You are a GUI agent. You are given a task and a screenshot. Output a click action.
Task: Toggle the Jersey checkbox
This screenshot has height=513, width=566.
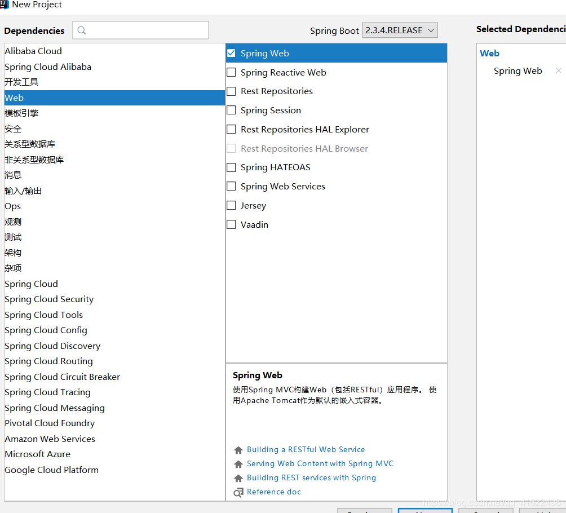[231, 205]
